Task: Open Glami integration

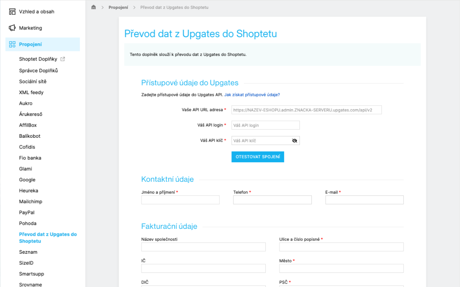Action: click(x=26, y=169)
